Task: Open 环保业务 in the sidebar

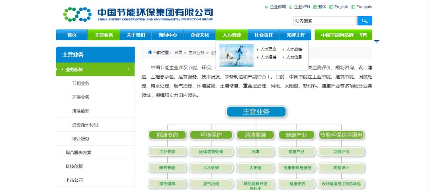Action: pos(80,97)
